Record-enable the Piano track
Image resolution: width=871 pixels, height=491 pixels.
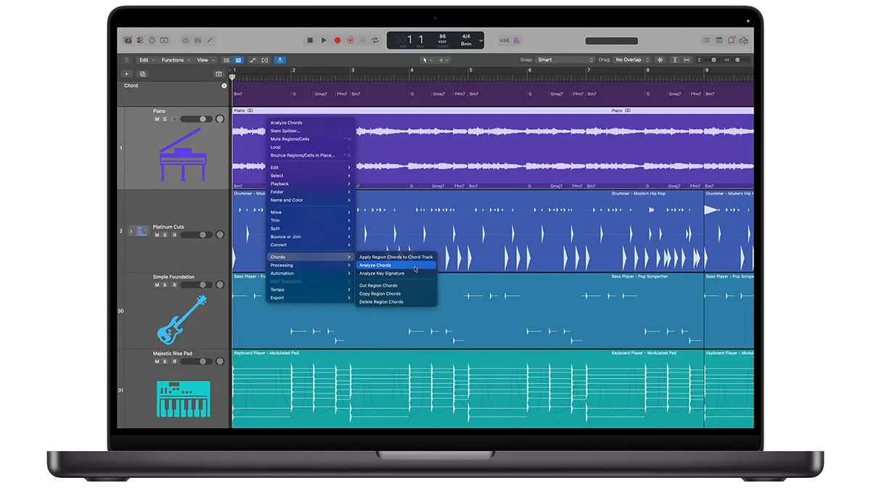174,119
